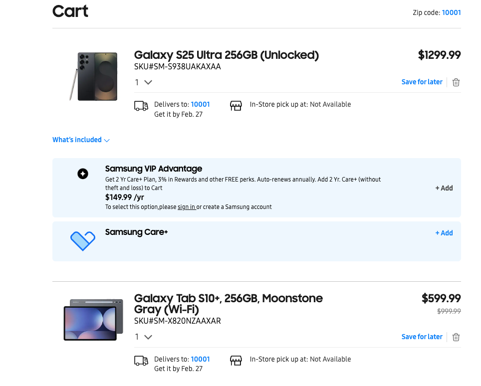Open the quantity dropdown for Galaxy Tab S10+
Image resolution: width=481 pixels, height=386 pixels.
pos(144,337)
